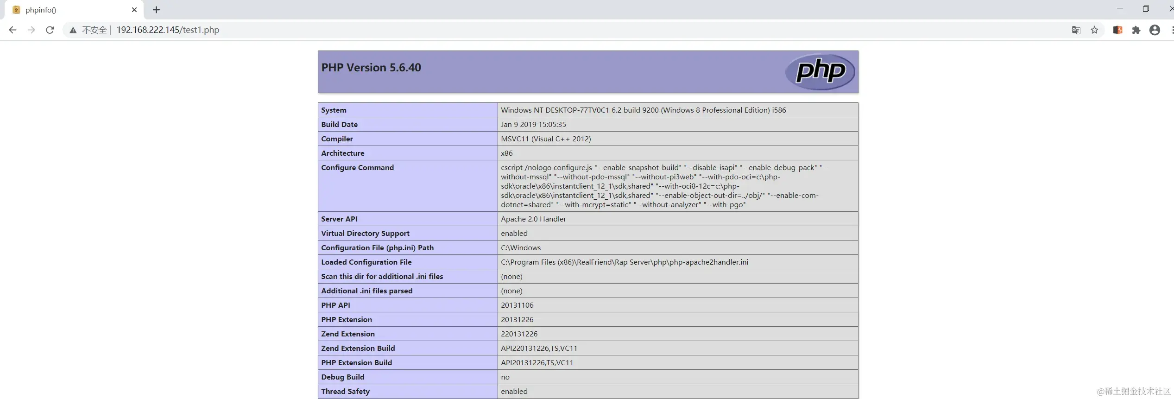Click the Build Date label

pyautogui.click(x=339, y=125)
